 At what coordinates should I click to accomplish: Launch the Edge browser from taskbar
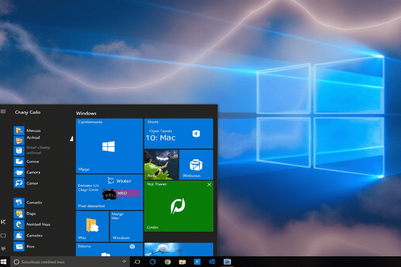pyautogui.click(x=153, y=262)
